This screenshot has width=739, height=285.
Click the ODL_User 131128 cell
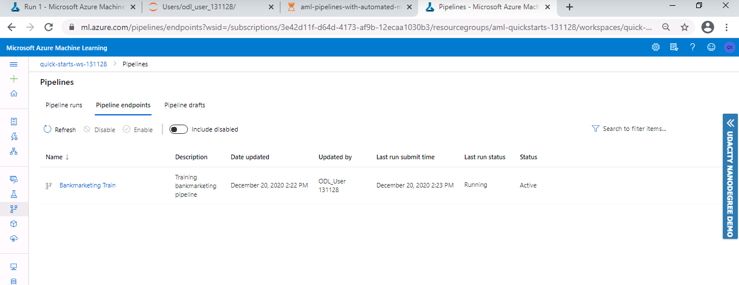point(332,185)
